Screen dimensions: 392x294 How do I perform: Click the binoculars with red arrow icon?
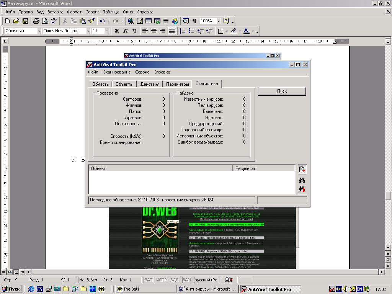(302, 189)
